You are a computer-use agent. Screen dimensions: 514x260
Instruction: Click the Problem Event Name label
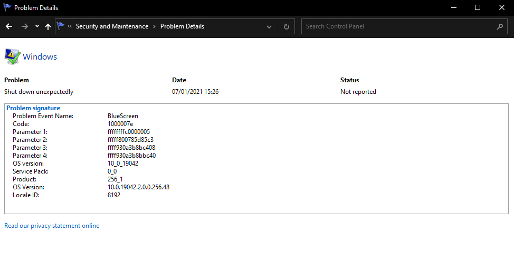pos(43,116)
